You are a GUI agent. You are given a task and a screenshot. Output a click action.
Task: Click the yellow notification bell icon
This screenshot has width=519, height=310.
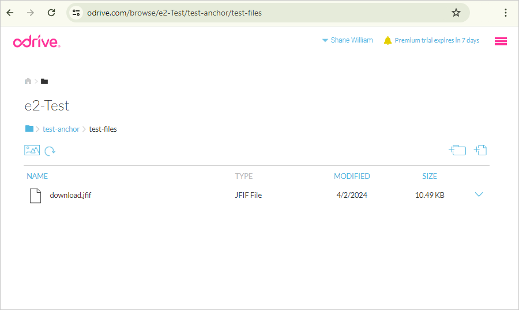[388, 40]
